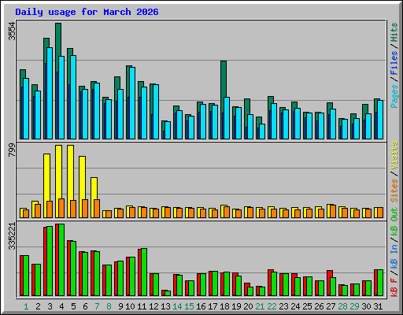Viewport: 403px width, 315px height.
Task: Click day 7 on the x-axis
Action: pos(97,306)
